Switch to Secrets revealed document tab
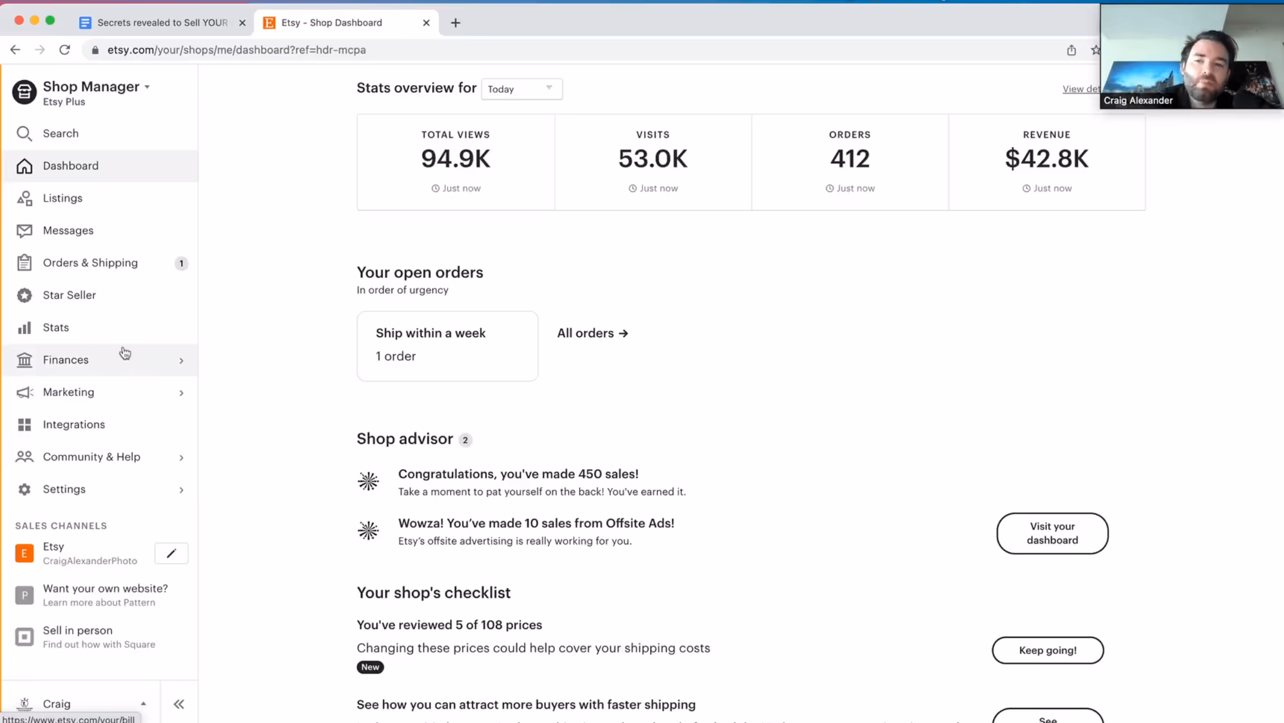 coord(162,22)
